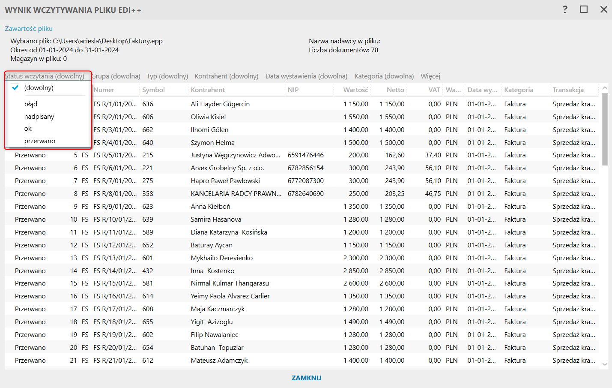Open the Kategoria (dowolna) filter
This screenshot has width=612, height=388.
[x=384, y=76]
